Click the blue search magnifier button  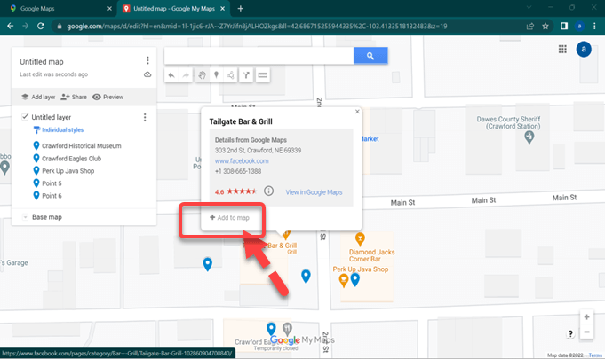click(370, 56)
